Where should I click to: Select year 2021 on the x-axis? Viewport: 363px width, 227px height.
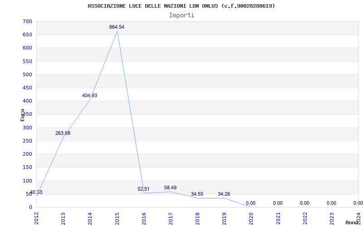pos(278,218)
